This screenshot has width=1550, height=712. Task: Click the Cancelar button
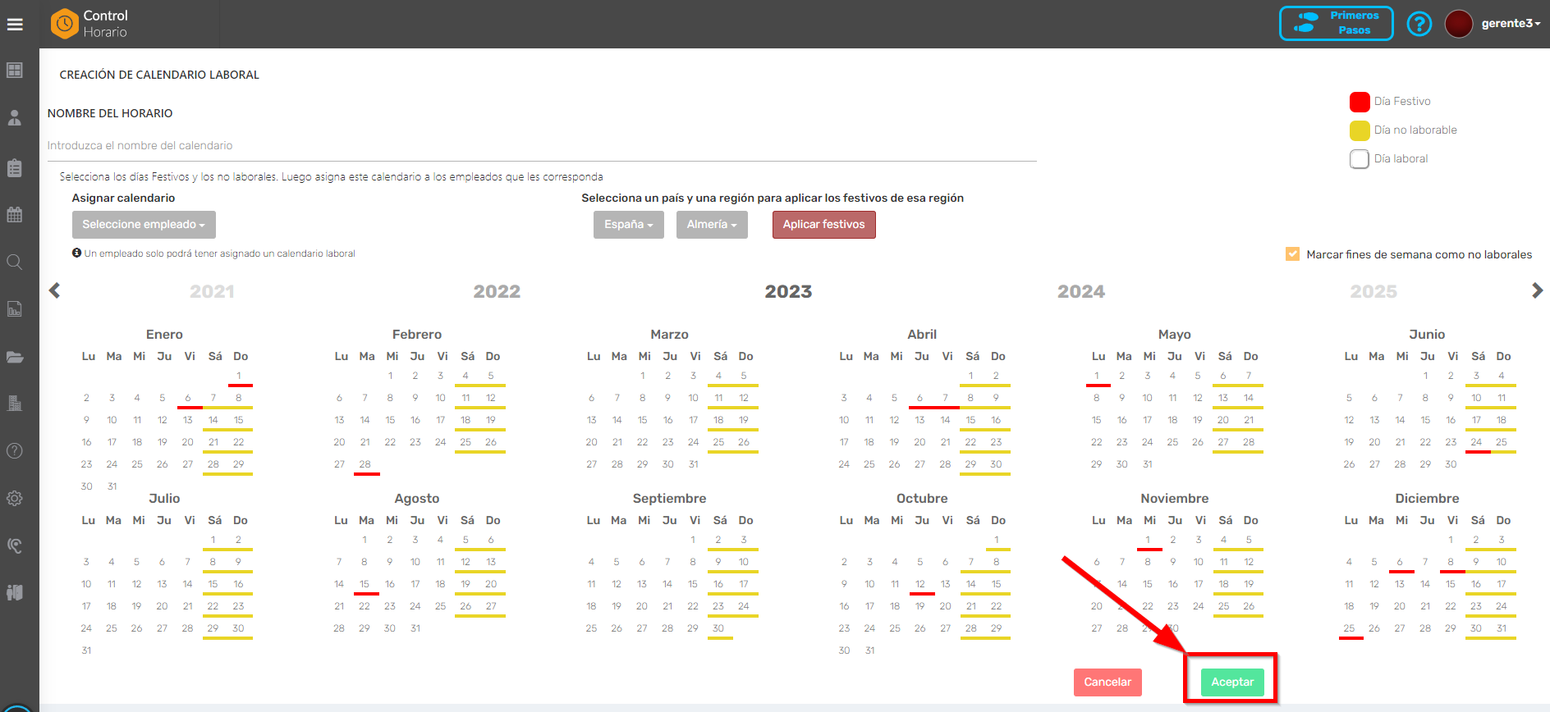pyautogui.click(x=1107, y=682)
